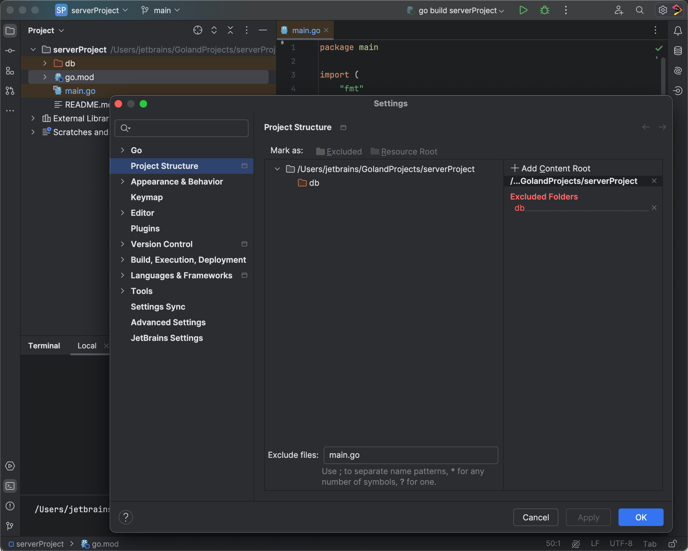Open the Pull Requests tool window
Viewport: 688px width, 551px height.
pos(10,91)
